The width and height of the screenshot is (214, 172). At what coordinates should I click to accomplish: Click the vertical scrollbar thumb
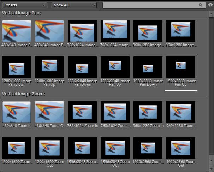pos(211,160)
